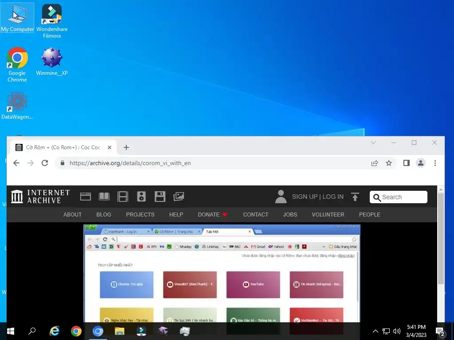
Task: Click the scrollbar up arrow
Action: (x=441, y=189)
